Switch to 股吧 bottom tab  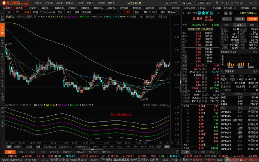[10, 152]
